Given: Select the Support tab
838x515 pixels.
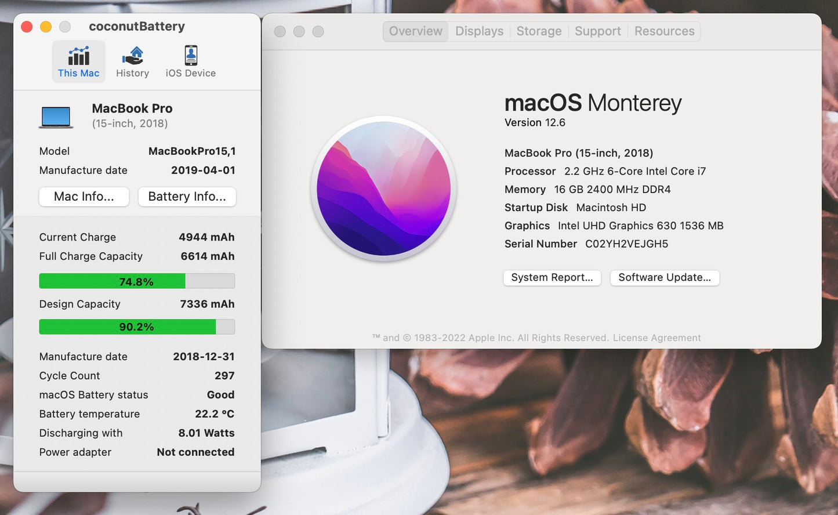Looking at the screenshot, I should click(597, 31).
